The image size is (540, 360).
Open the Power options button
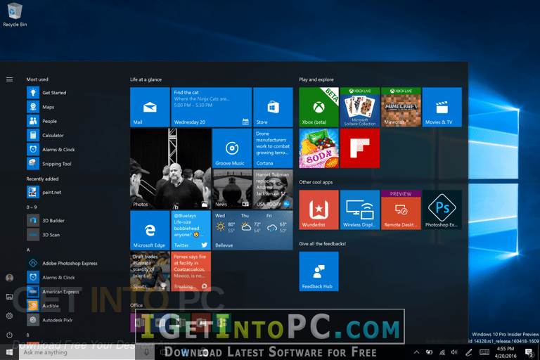[10, 335]
